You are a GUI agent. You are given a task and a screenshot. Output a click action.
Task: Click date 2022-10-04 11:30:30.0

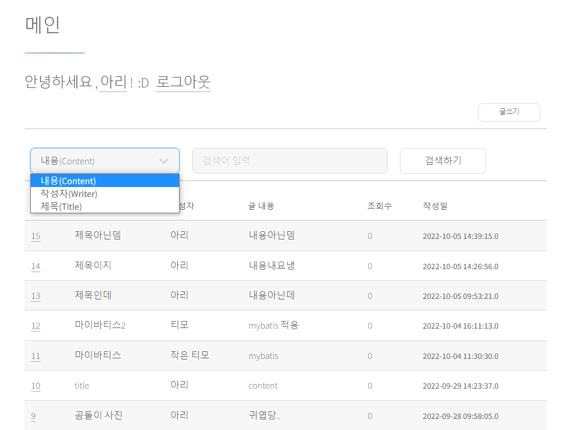pyautogui.click(x=460, y=357)
